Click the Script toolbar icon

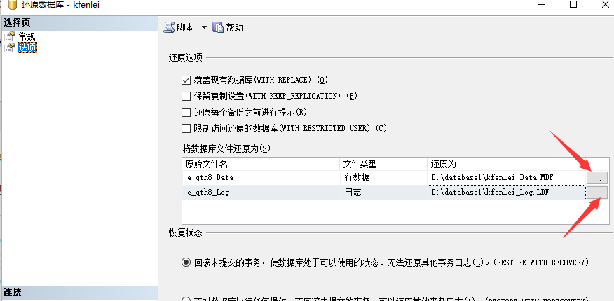(169, 27)
